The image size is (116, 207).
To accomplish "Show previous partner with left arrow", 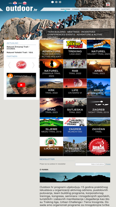I will (x=9, y=65).
